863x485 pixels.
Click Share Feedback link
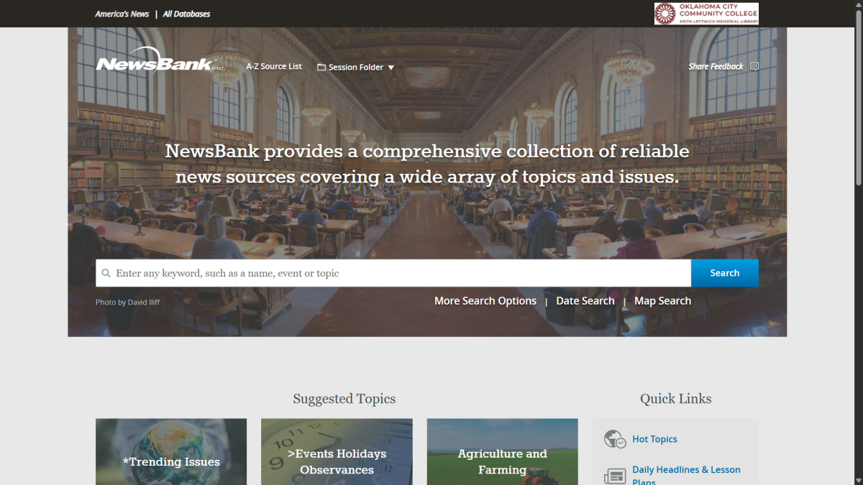coord(716,66)
